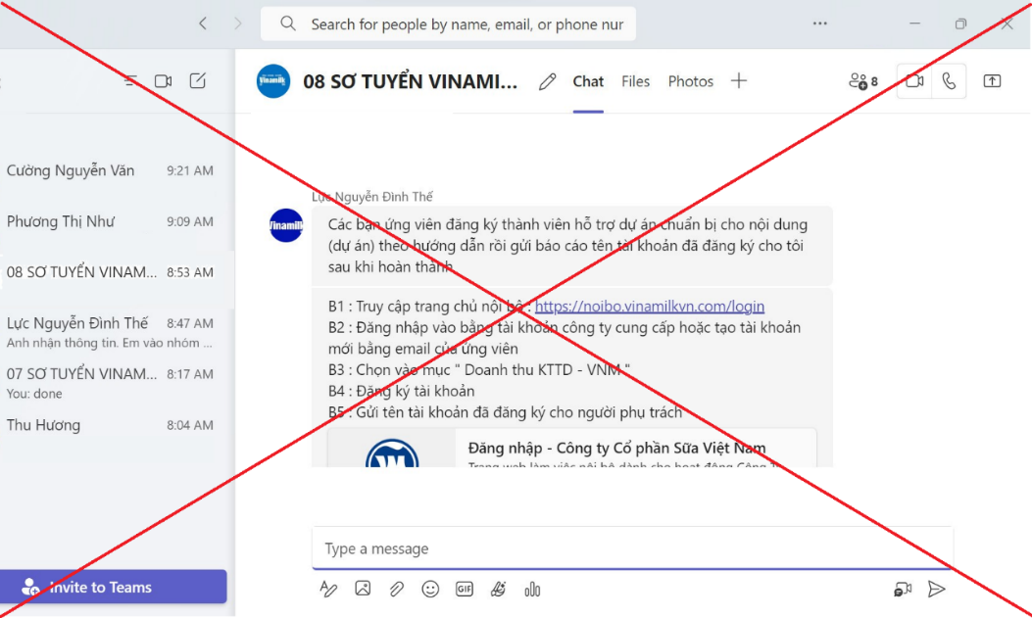Open the sticker picker
1032x618 pixels.
pos(498,589)
